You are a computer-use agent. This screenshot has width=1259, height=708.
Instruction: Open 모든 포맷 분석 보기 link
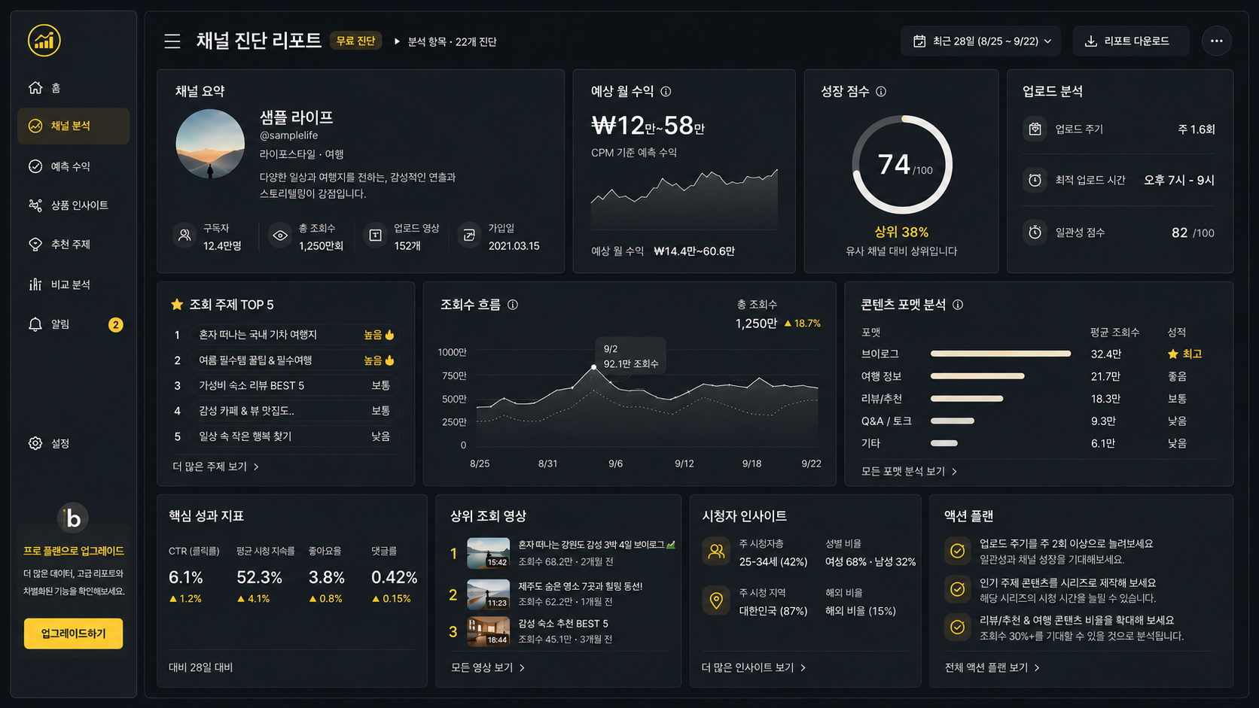coord(910,471)
